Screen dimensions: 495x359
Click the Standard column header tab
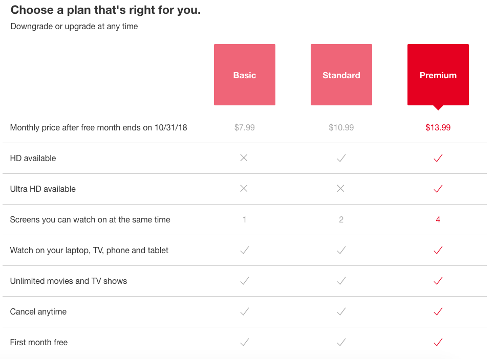pyautogui.click(x=341, y=75)
